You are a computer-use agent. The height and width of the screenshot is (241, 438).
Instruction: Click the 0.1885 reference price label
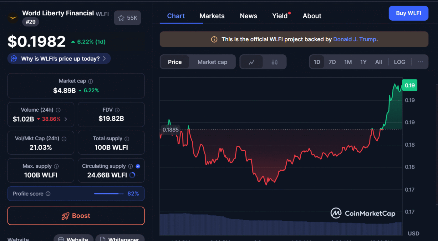[x=171, y=129]
